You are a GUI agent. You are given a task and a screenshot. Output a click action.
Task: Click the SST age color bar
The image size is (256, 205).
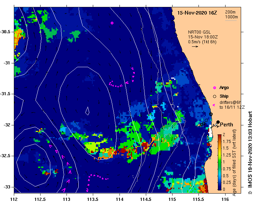[x=220, y=162]
